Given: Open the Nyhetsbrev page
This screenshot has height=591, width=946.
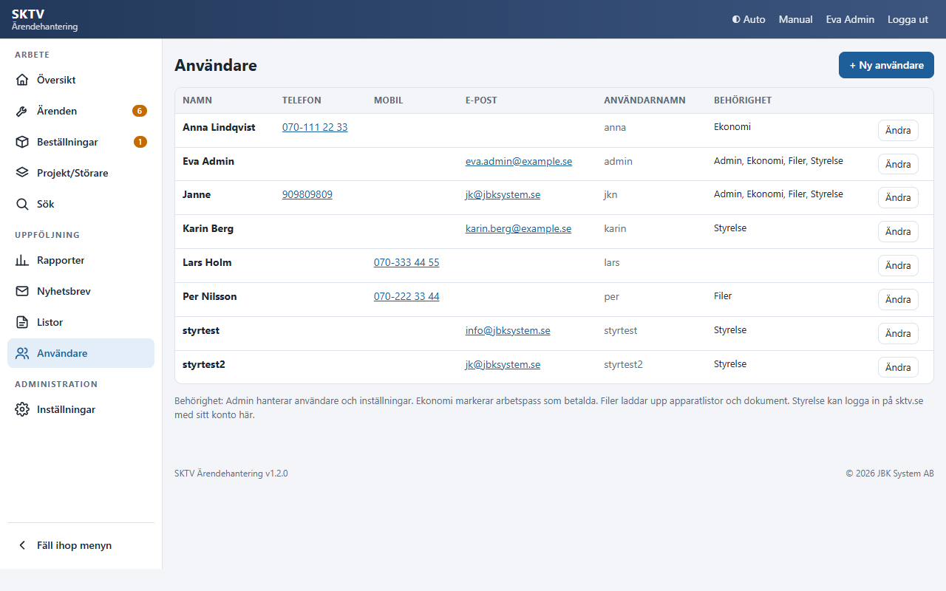Looking at the screenshot, I should tap(81, 291).
